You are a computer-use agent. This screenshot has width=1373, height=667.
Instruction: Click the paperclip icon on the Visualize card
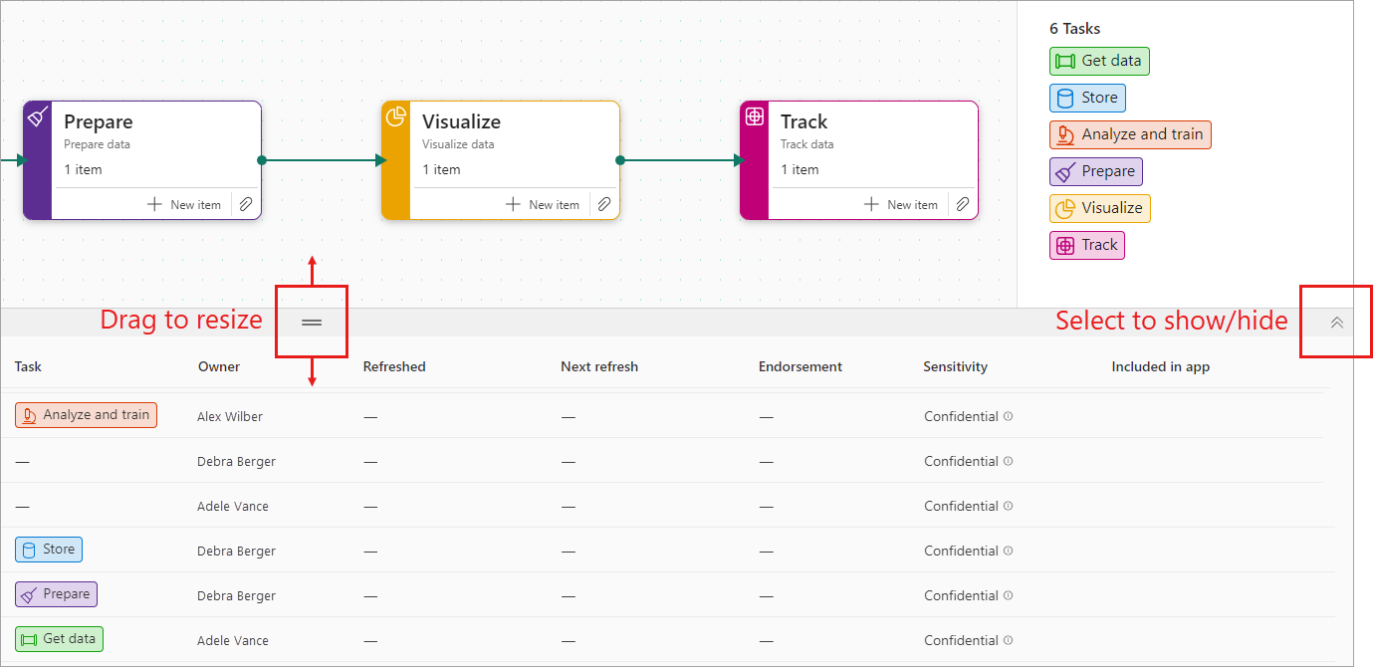[604, 204]
